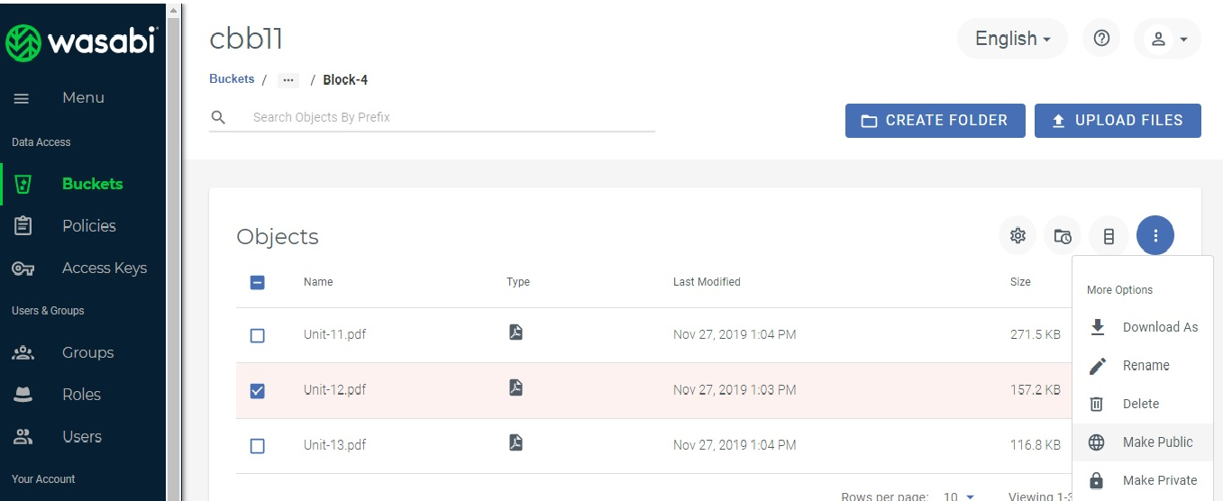This screenshot has height=501, width=1223.
Task: Tick the Unit-13.pdf checkbox
Action: [257, 446]
